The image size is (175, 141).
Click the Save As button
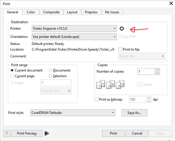[x=134, y=113]
